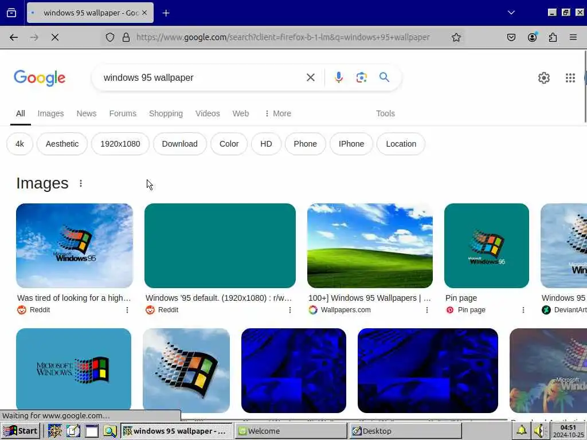The width and height of the screenshot is (587, 440).
Task: Open the volume speaker tray icon
Action: pyautogui.click(x=539, y=431)
